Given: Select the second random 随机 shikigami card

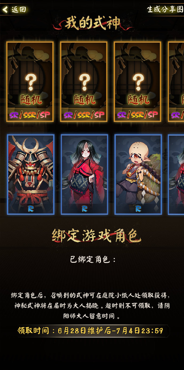Looking at the screenshot, I should pyautogui.click(x=84, y=82).
